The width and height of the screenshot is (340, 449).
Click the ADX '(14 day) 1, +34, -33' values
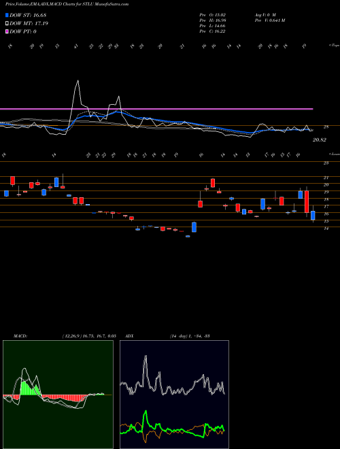pyautogui.click(x=190, y=335)
